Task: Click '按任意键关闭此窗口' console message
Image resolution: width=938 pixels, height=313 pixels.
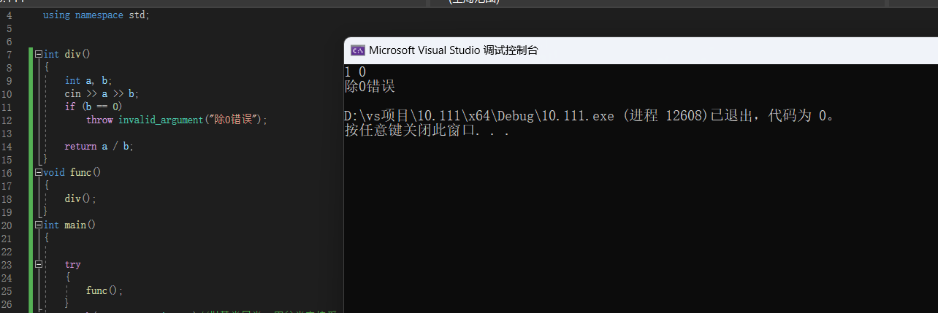Action: (x=427, y=131)
